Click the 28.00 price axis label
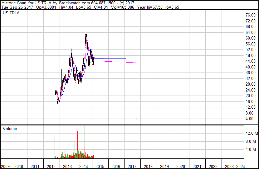 pyautogui.click(x=250, y=84)
